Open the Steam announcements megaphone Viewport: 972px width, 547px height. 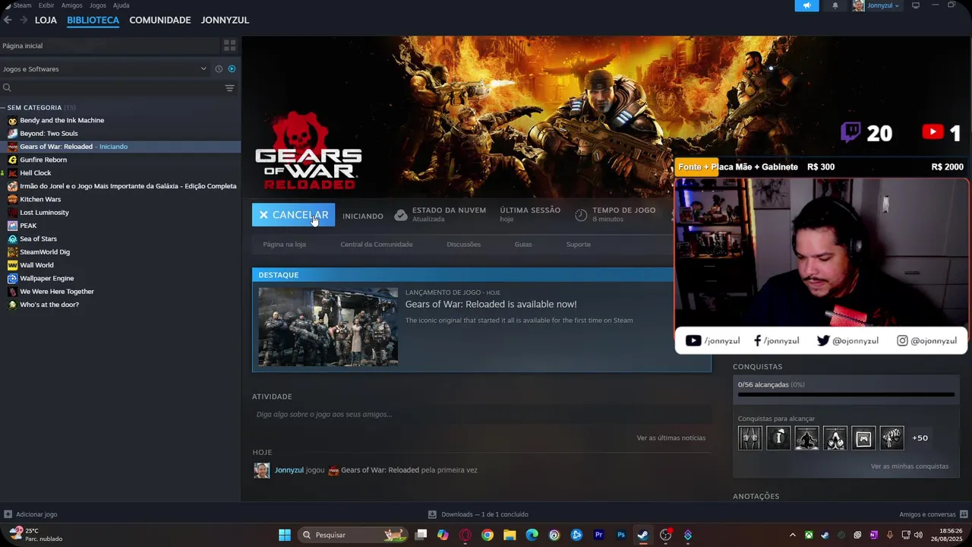(x=806, y=5)
